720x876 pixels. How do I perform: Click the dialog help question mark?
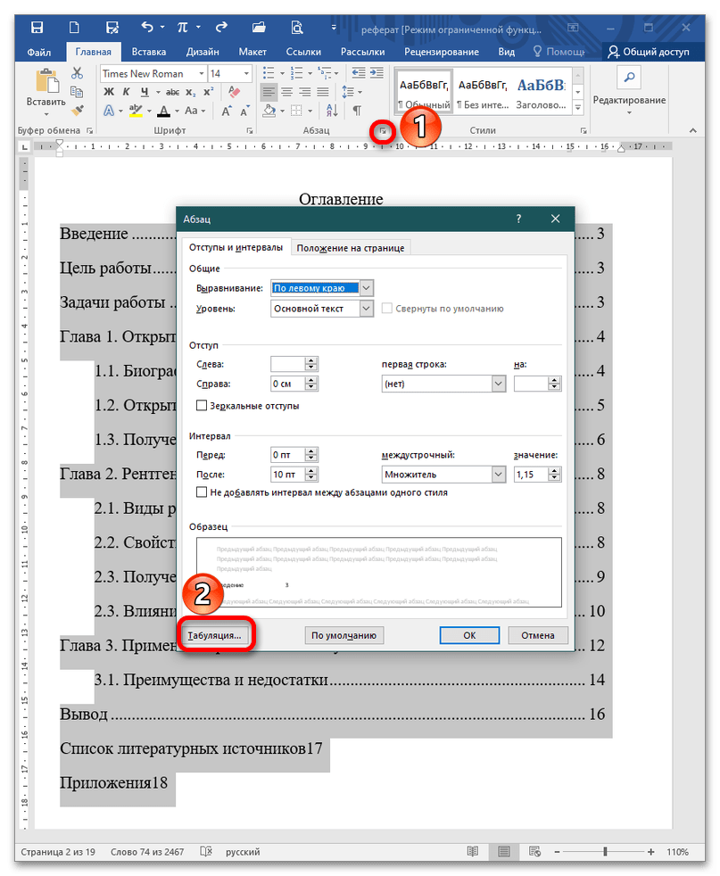pos(518,219)
